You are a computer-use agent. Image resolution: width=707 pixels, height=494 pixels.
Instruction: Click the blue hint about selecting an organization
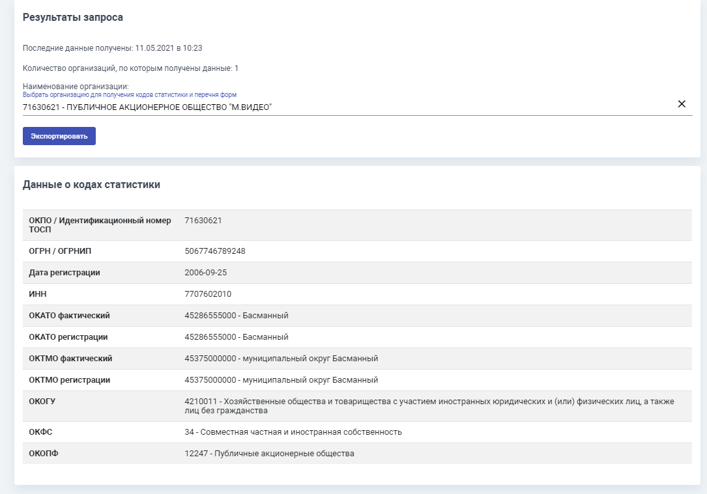pyautogui.click(x=130, y=95)
